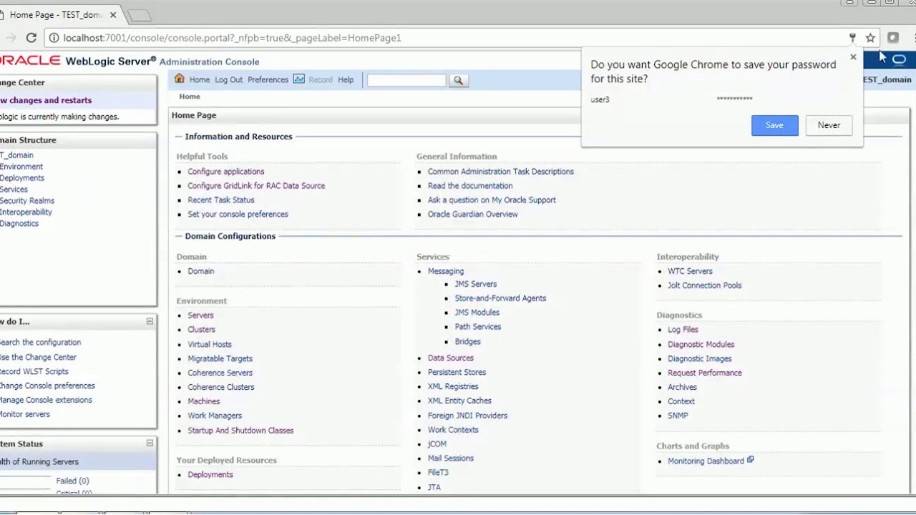
Task: Click the browser address bar URL
Action: 232,38
